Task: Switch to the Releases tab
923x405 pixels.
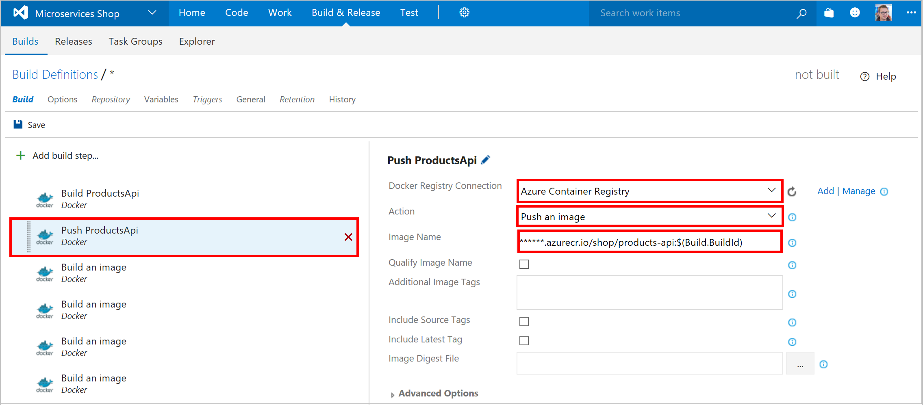Action: (x=73, y=41)
